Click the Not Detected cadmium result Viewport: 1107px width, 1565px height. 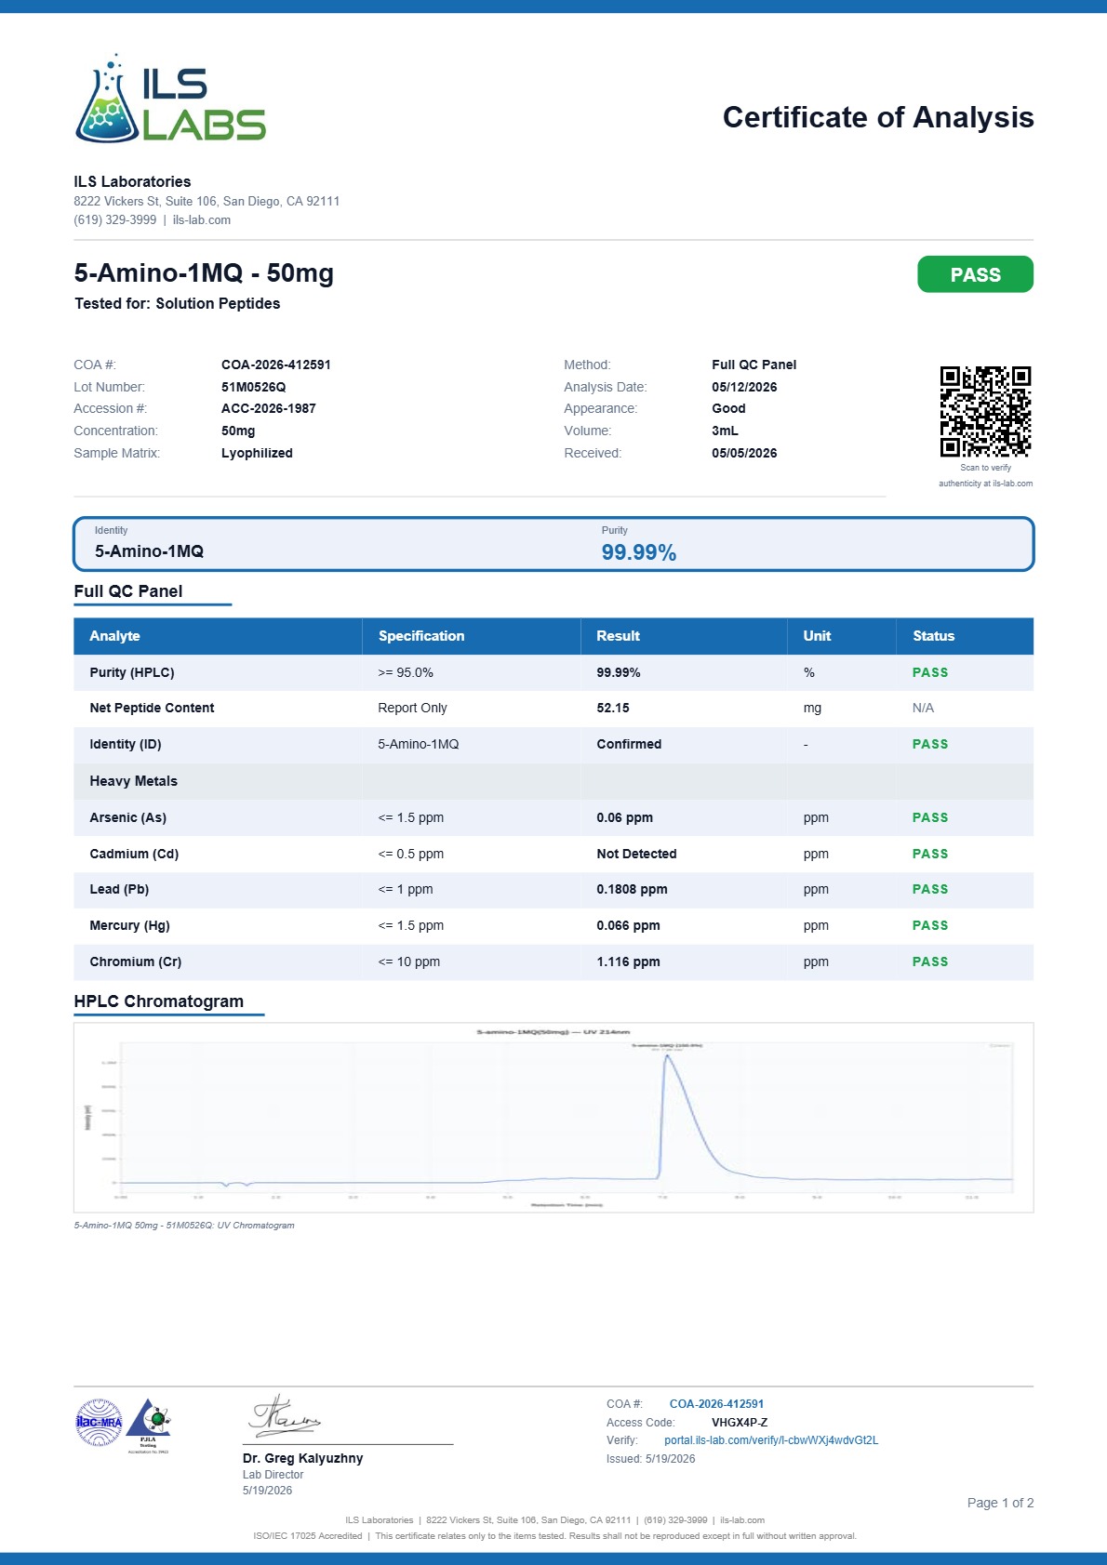tap(636, 854)
